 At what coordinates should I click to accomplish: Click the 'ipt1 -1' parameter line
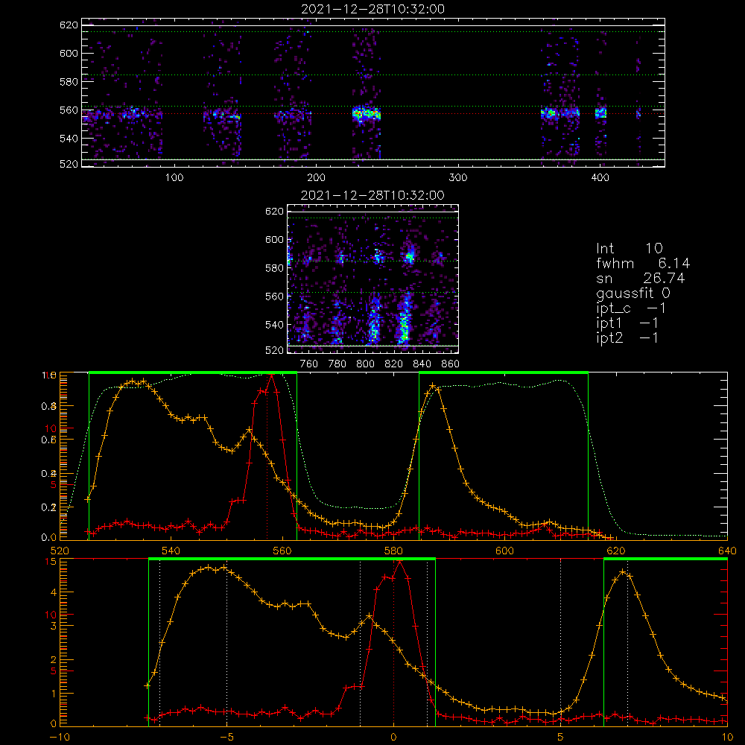click(627, 323)
